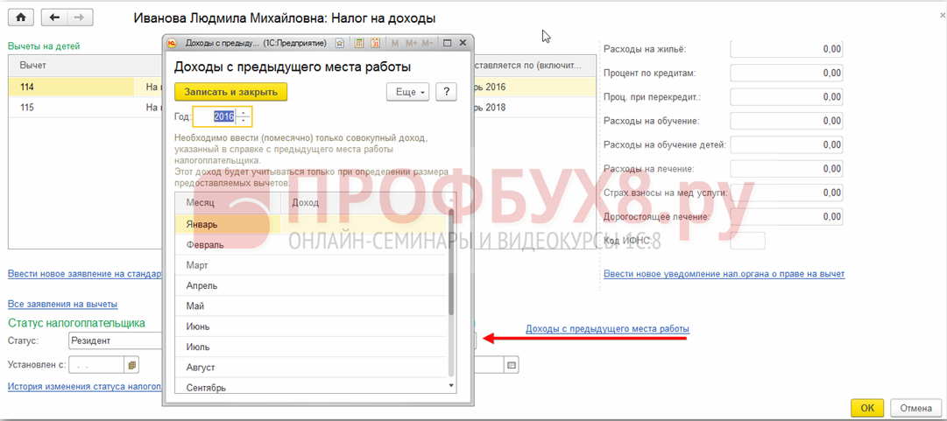Click the 'Месяц' column header
947x421 pixels.
(x=228, y=203)
